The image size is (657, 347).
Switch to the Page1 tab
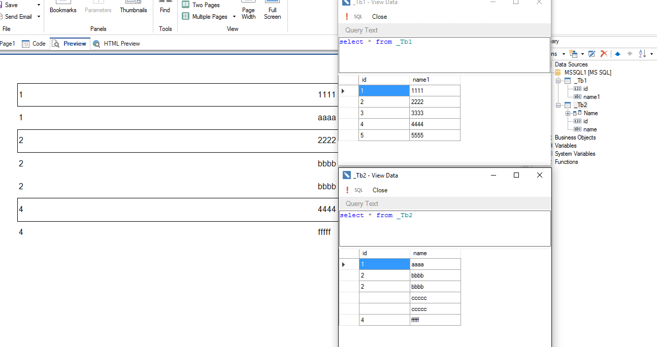click(8, 44)
